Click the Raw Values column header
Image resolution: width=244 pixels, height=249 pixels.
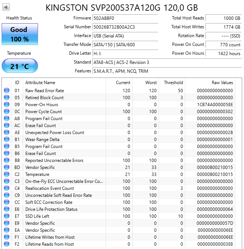(222, 83)
